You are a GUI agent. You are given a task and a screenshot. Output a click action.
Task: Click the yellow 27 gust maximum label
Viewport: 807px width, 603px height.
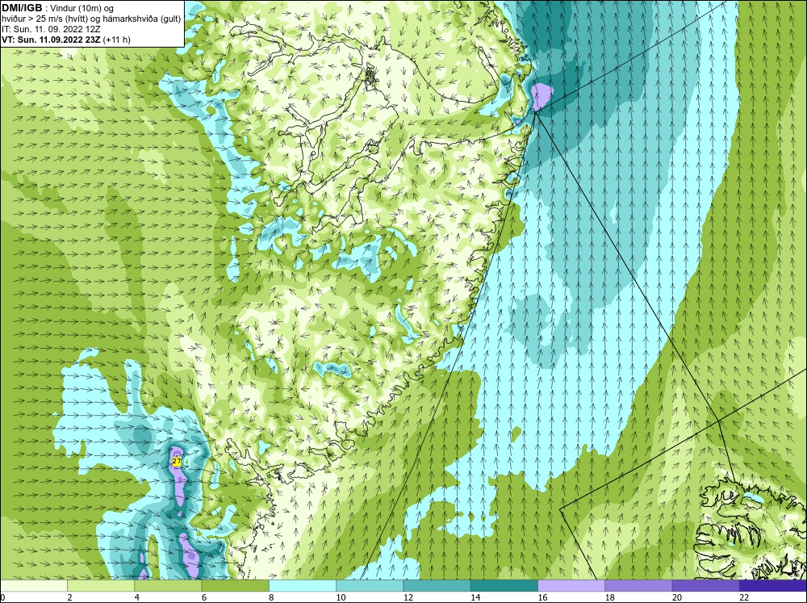click(x=177, y=462)
